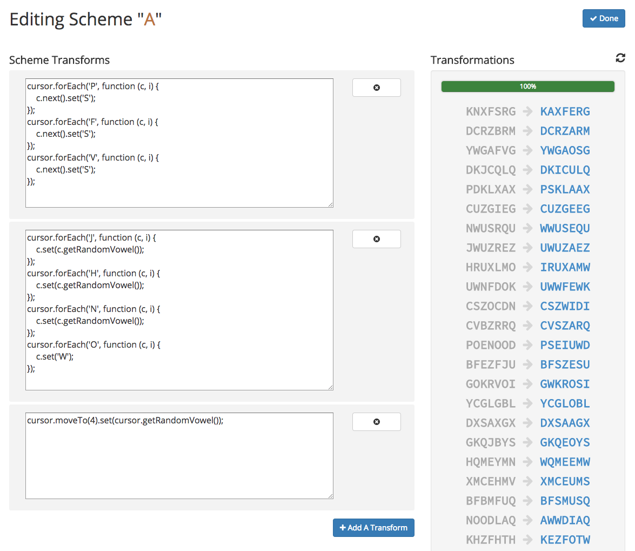Click the refresh transformations icon
The width and height of the screenshot is (635, 551).
pos(620,58)
